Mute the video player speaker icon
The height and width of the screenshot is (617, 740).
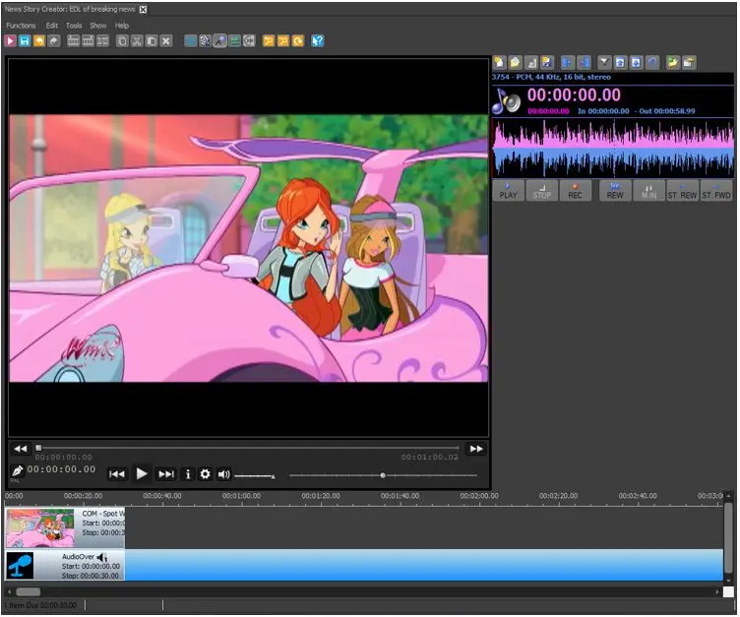click(x=223, y=474)
